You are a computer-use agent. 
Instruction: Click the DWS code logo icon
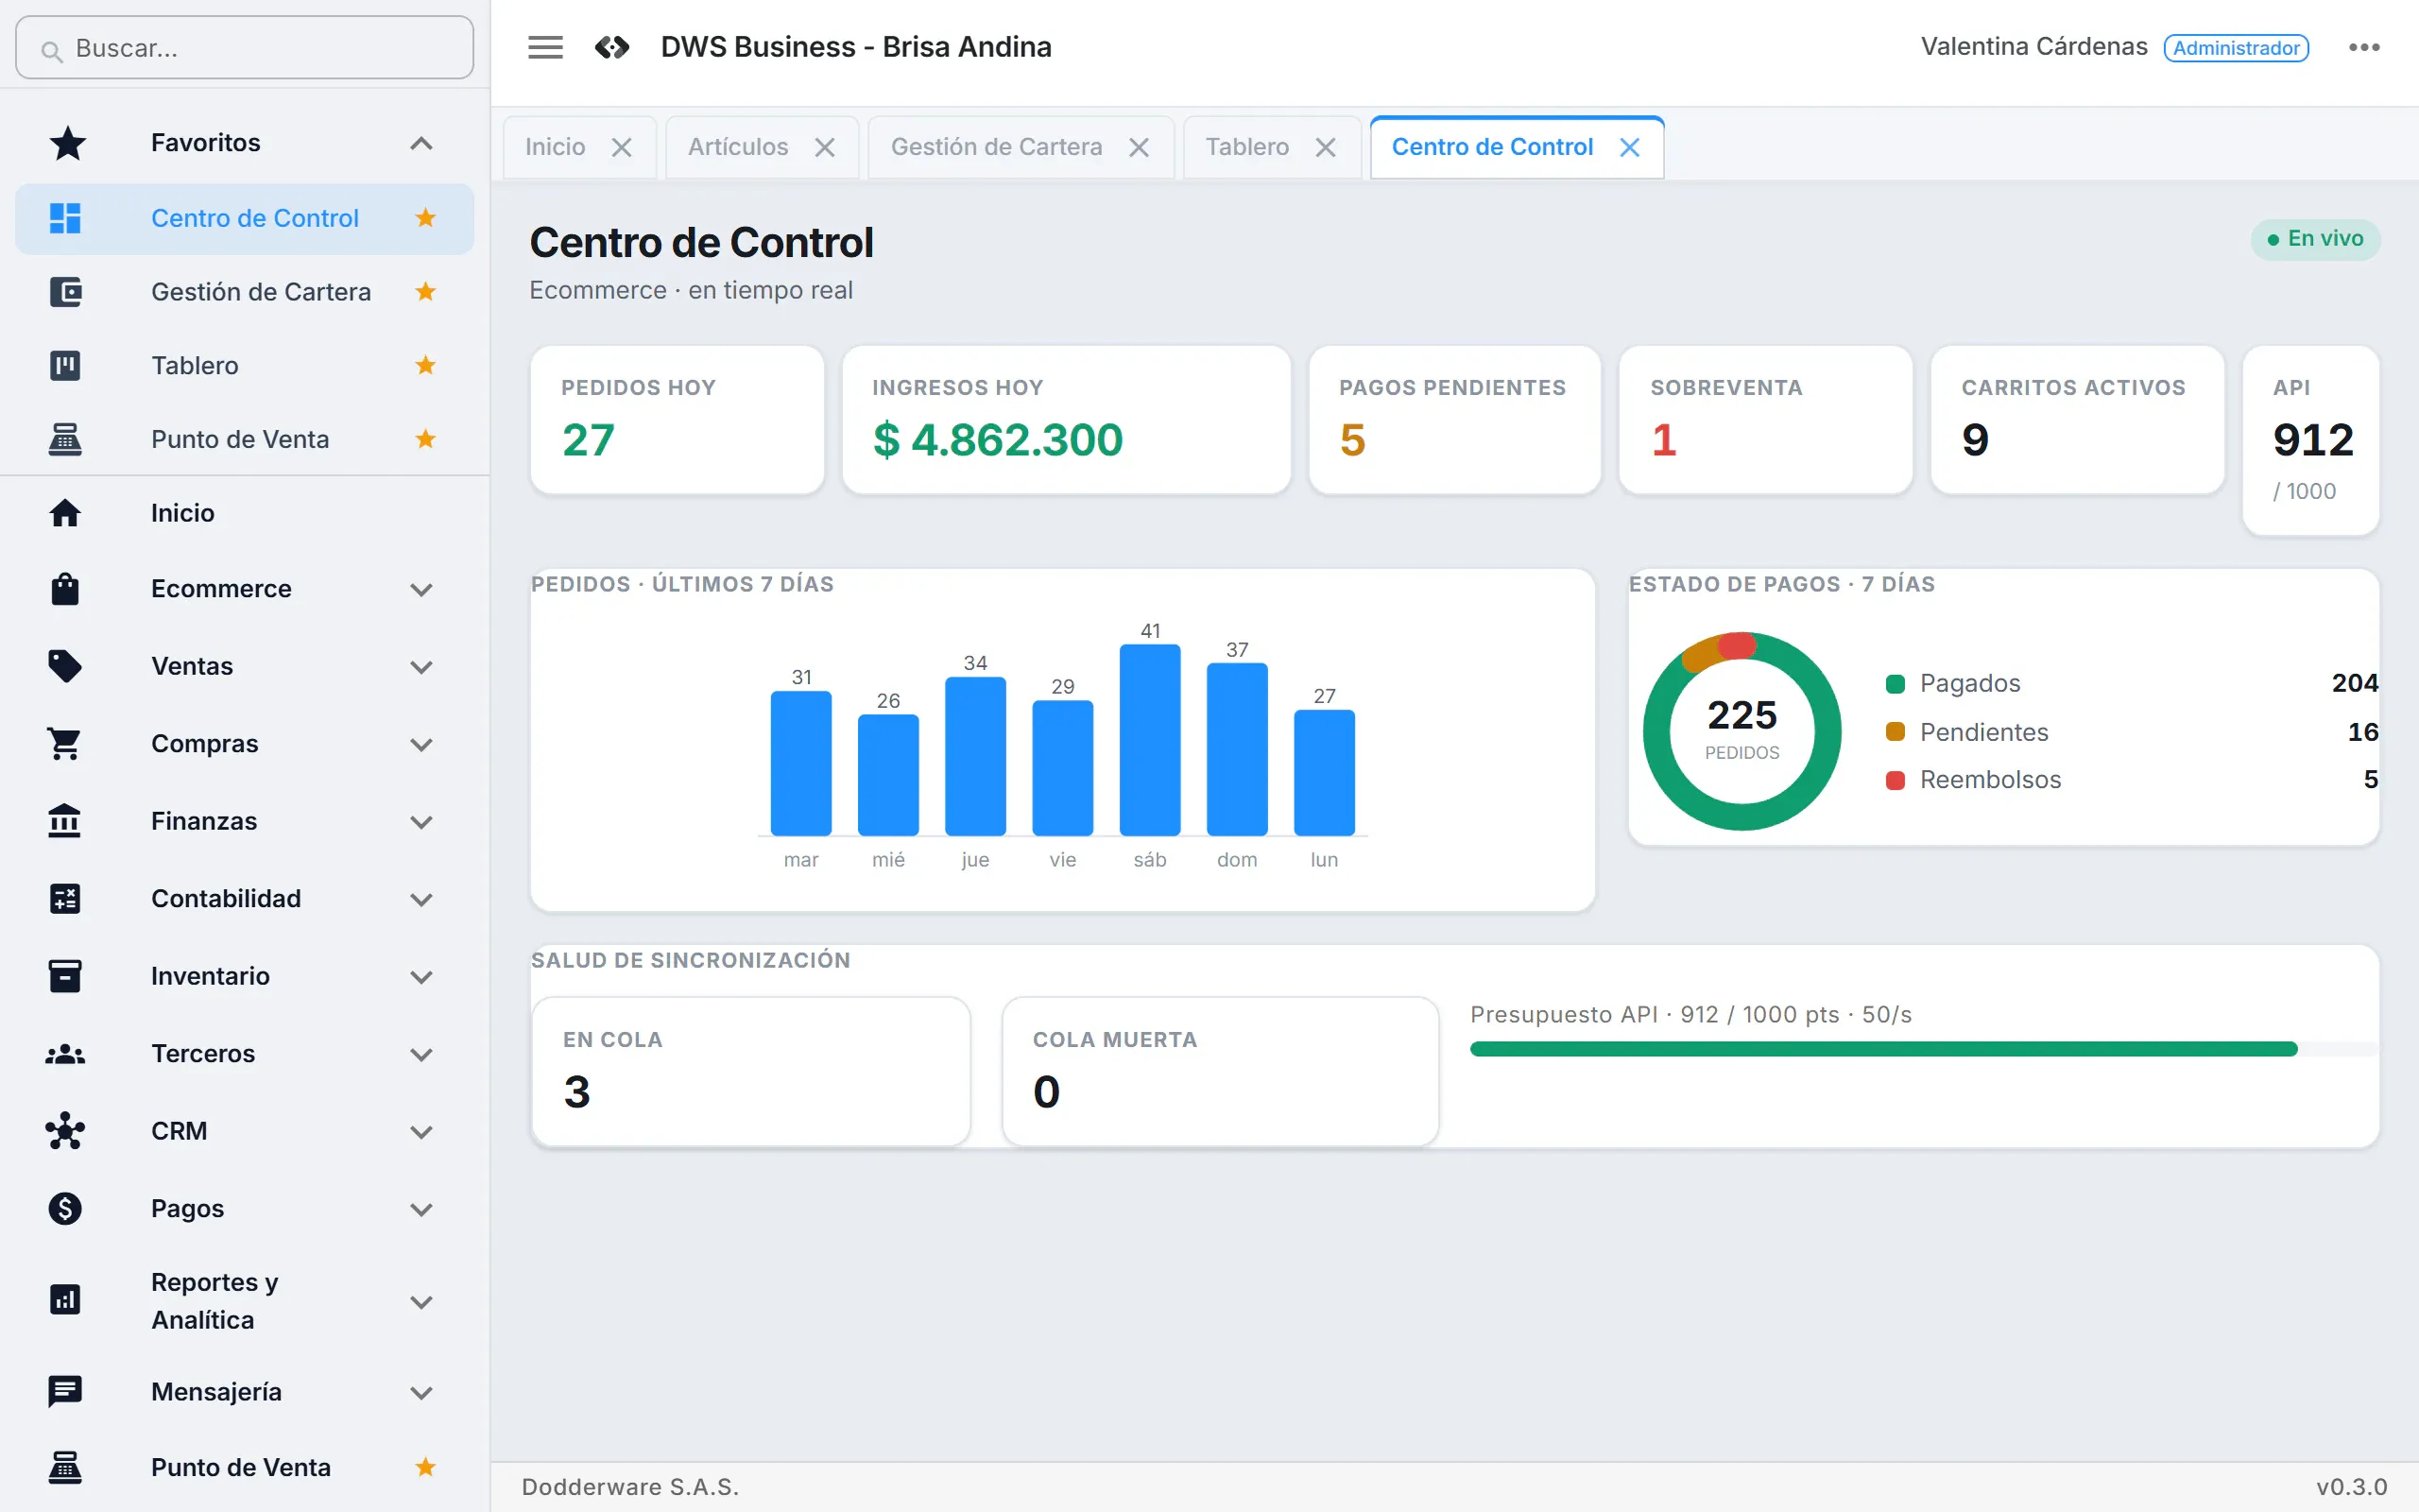611,47
